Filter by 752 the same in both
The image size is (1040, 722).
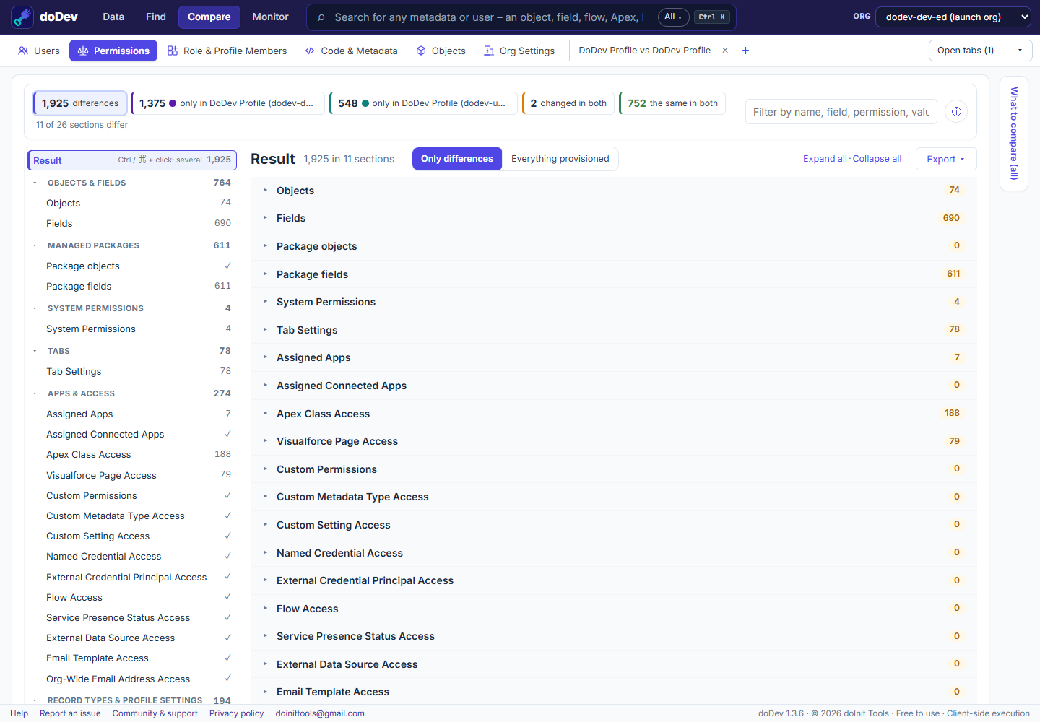click(672, 103)
